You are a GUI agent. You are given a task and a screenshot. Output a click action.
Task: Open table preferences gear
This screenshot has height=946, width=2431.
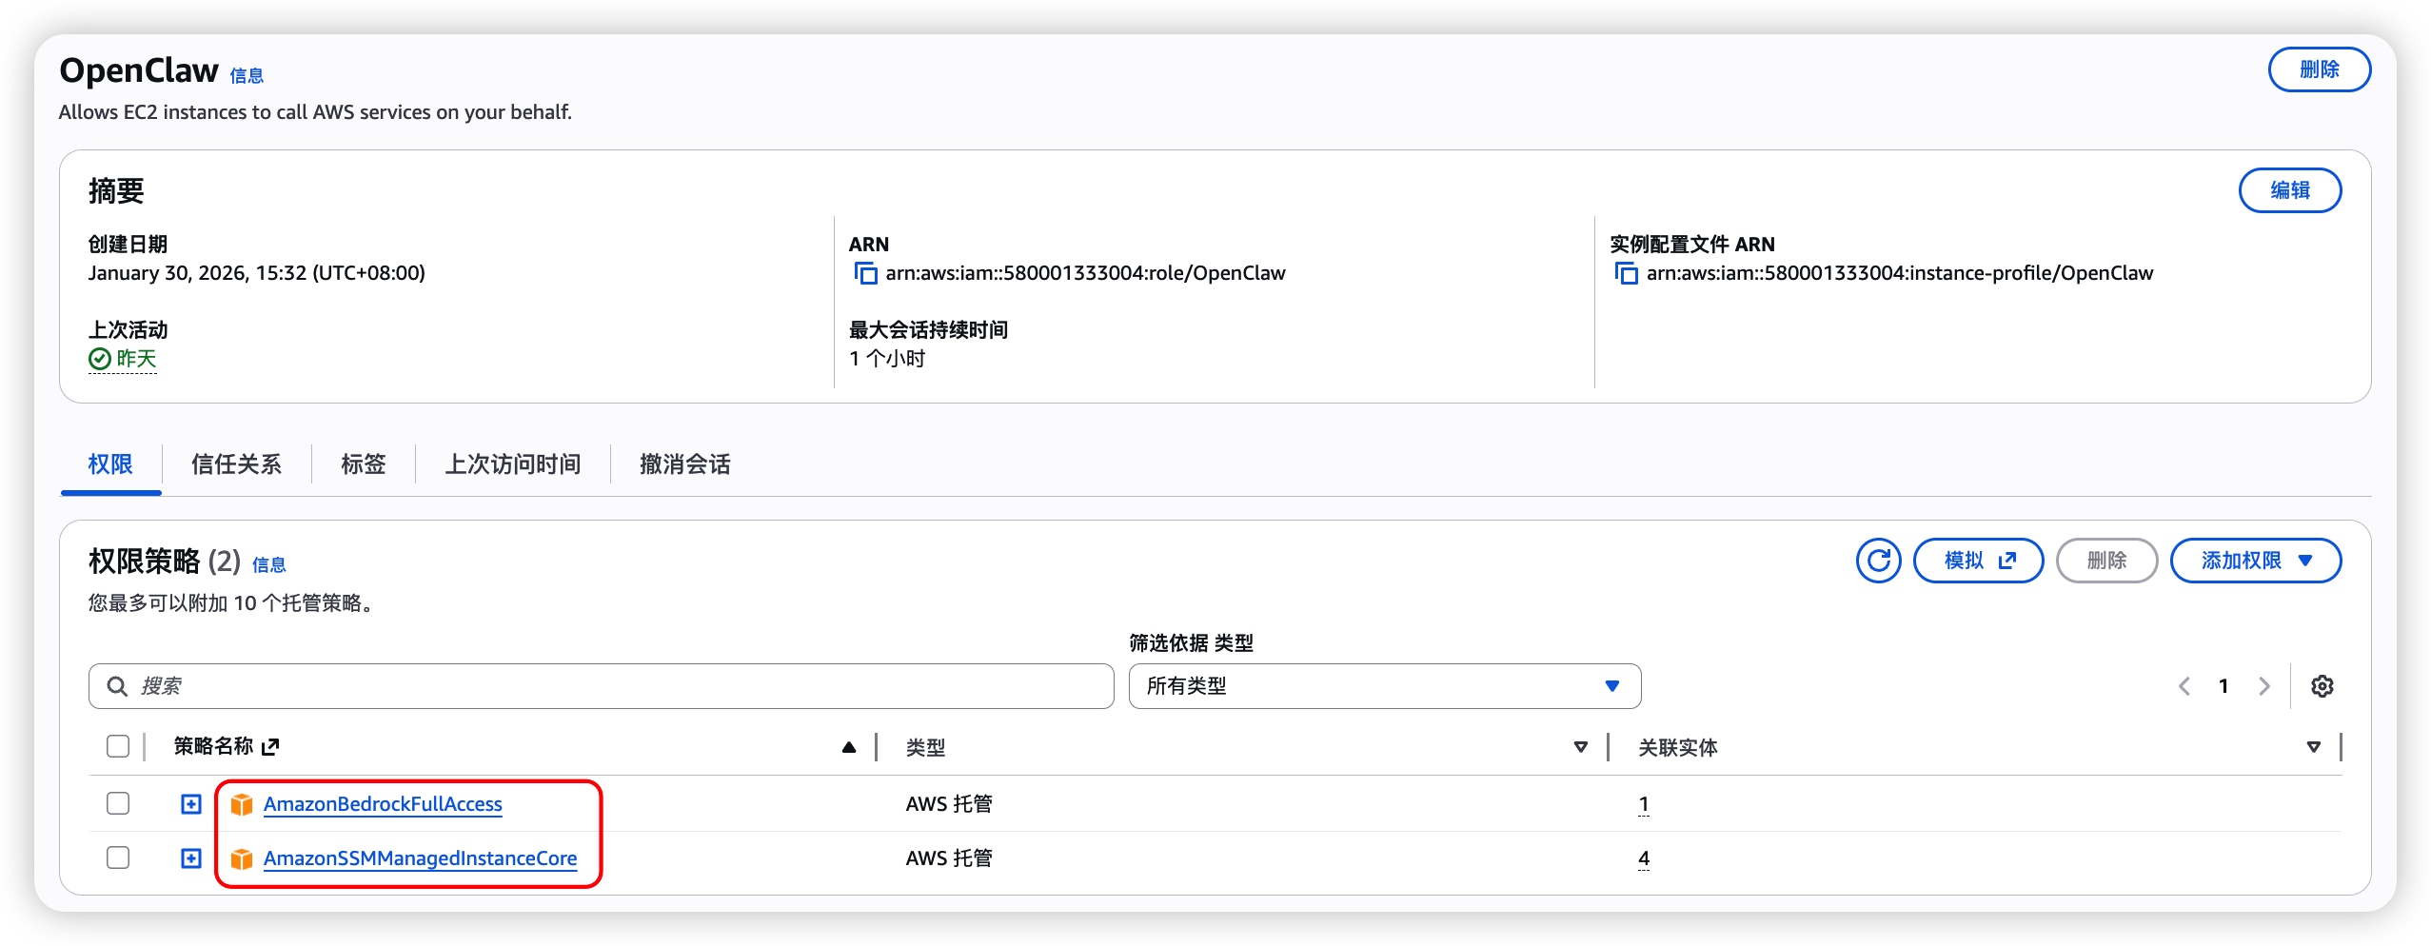click(2322, 686)
